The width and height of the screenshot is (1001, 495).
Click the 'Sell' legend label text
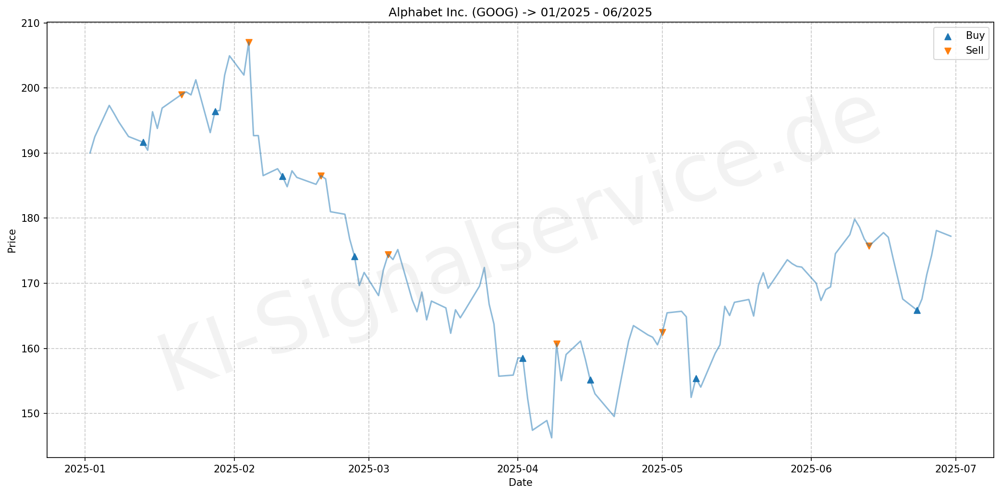(975, 50)
